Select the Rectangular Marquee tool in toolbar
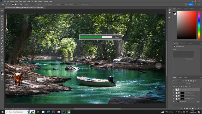Viewport: 202px width, 114px height. pyautogui.click(x=2, y=13)
